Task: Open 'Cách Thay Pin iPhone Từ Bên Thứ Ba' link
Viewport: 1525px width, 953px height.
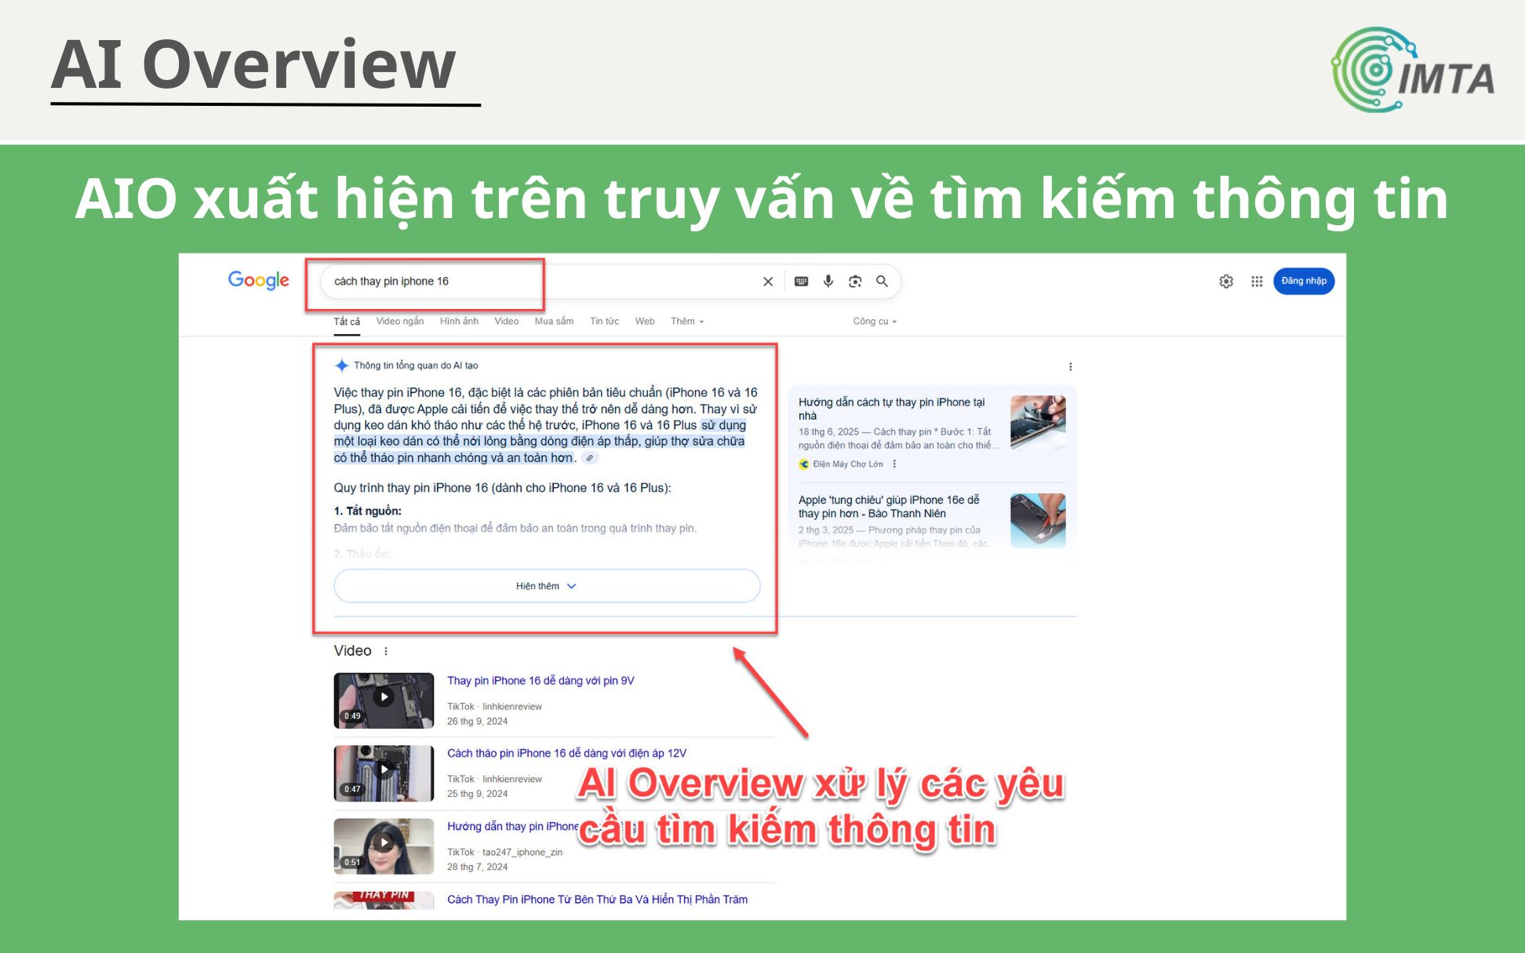Action: [x=597, y=900]
